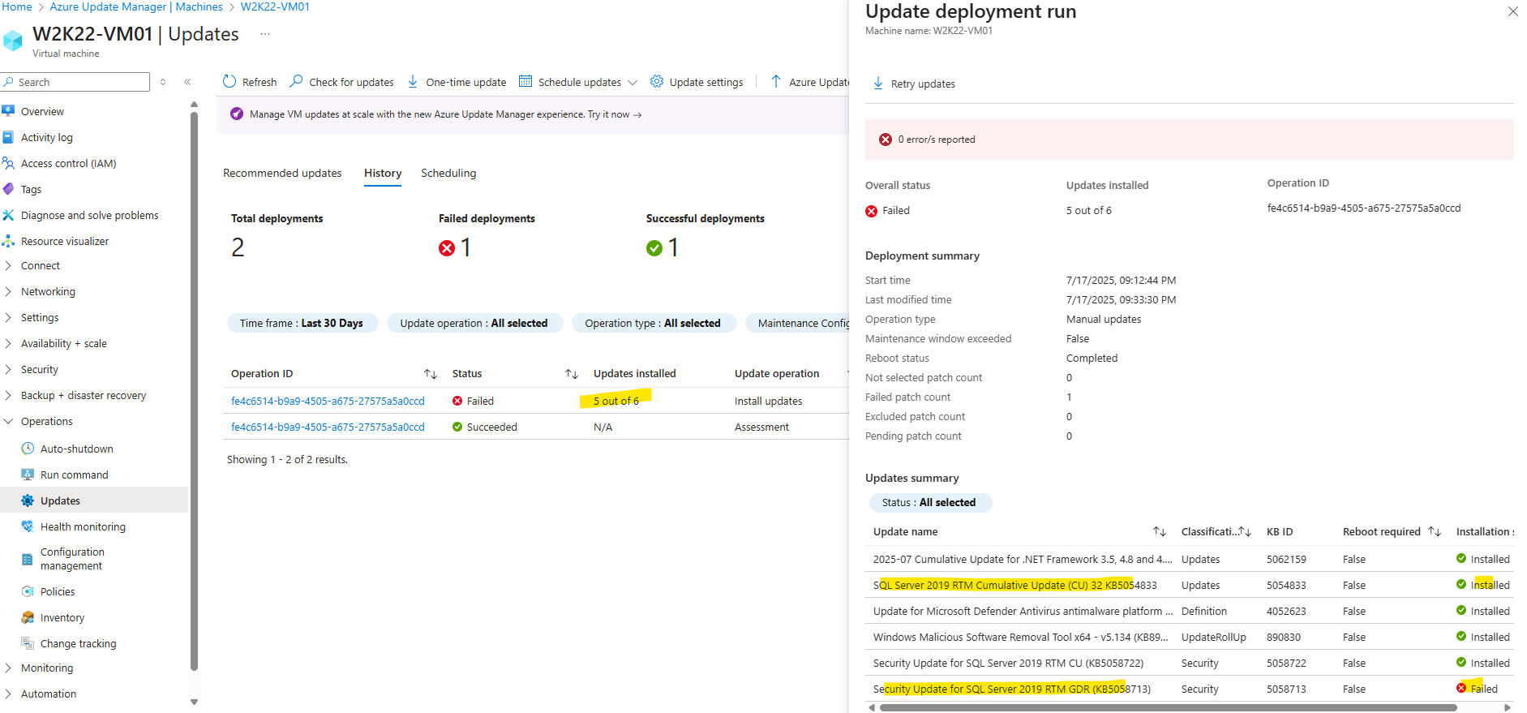The image size is (1527, 713).
Task: Click the sidebar Search input field
Action: [75, 82]
